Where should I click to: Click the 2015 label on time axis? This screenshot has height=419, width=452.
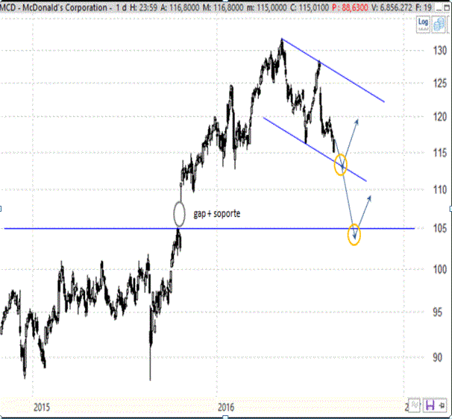[x=42, y=407]
